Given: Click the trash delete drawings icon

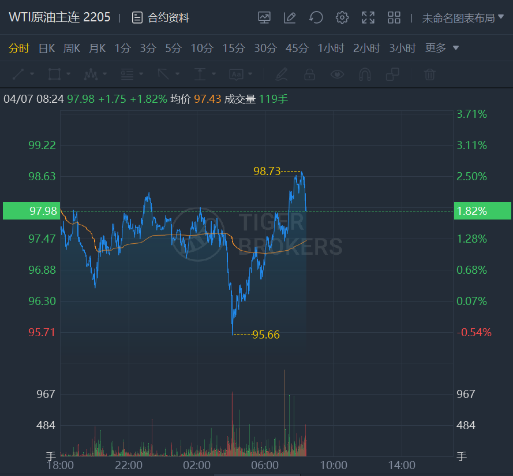Looking at the screenshot, I should (429, 75).
